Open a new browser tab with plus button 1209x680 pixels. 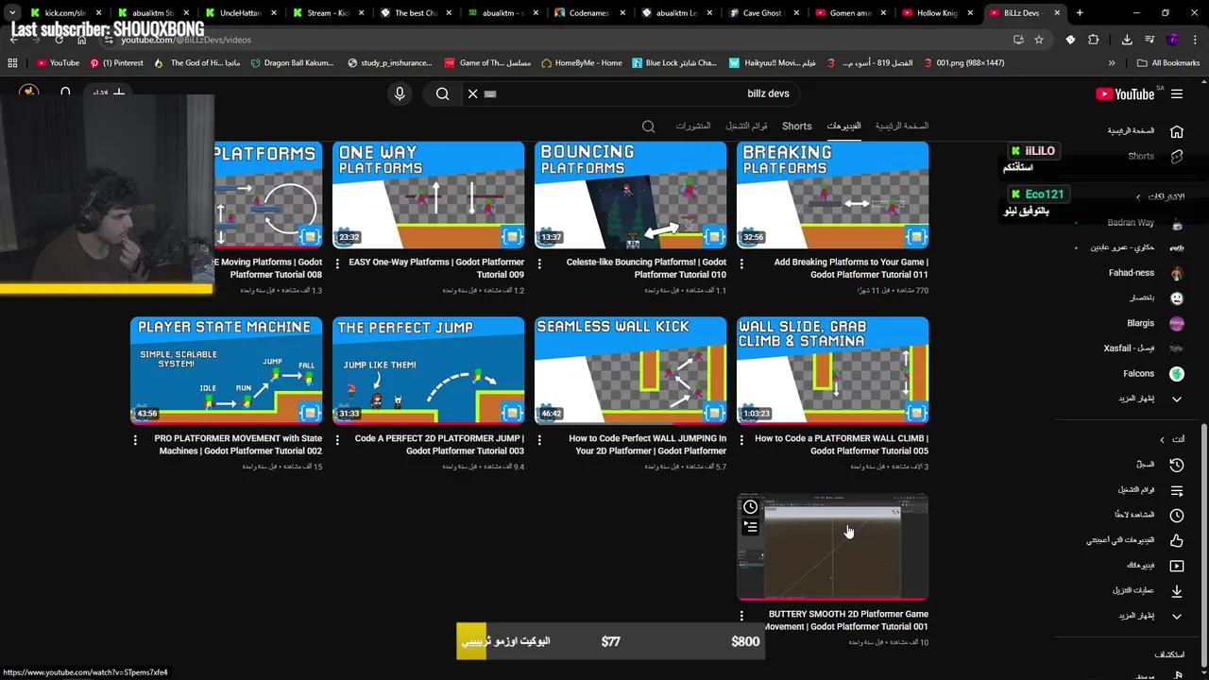click(1080, 13)
